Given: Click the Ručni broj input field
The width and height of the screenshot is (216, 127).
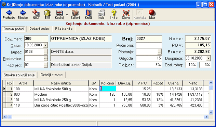Looking at the screenshot, I should pyautogui.click(x=149, y=45).
